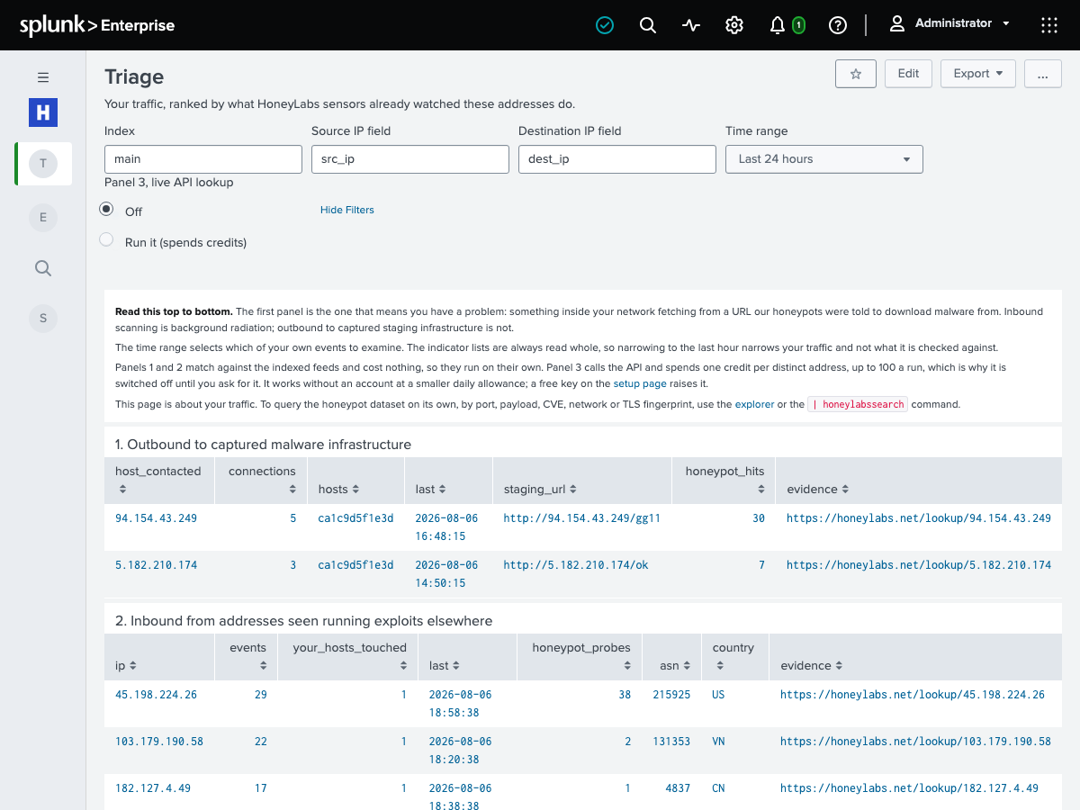The height and width of the screenshot is (810, 1080).
Task: Click events value 29
Action: click(x=260, y=695)
